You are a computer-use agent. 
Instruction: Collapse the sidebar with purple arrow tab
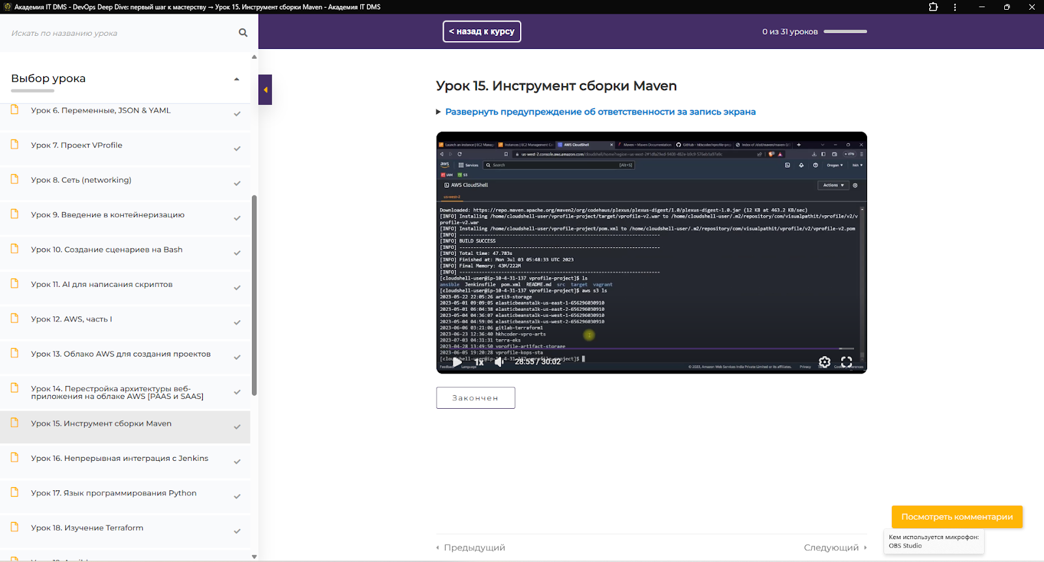pos(265,90)
